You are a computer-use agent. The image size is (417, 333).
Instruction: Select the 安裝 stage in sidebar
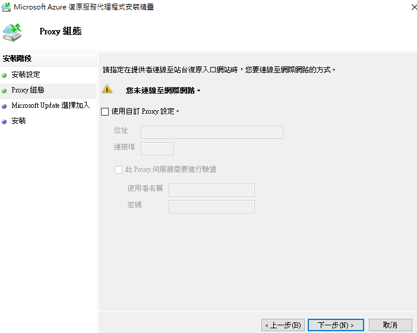[x=18, y=121]
